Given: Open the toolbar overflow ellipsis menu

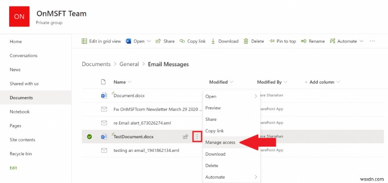Looking at the screenshot, I should click(372, 41).
